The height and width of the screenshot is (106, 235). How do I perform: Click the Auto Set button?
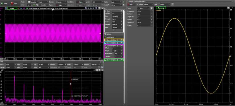pyautogui.click(x=44, y=5)
